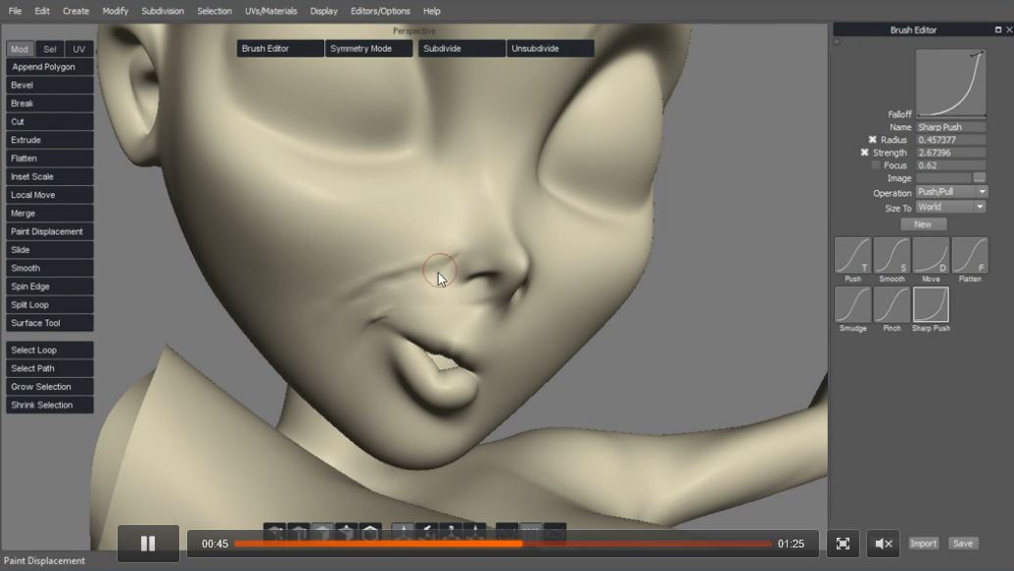
Task: Enable the Focus checkbox
Action: click(x=876, y=166)
